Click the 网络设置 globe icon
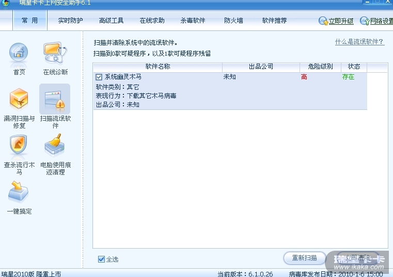This screenshot has width=393, height=277. pos(365,21)
